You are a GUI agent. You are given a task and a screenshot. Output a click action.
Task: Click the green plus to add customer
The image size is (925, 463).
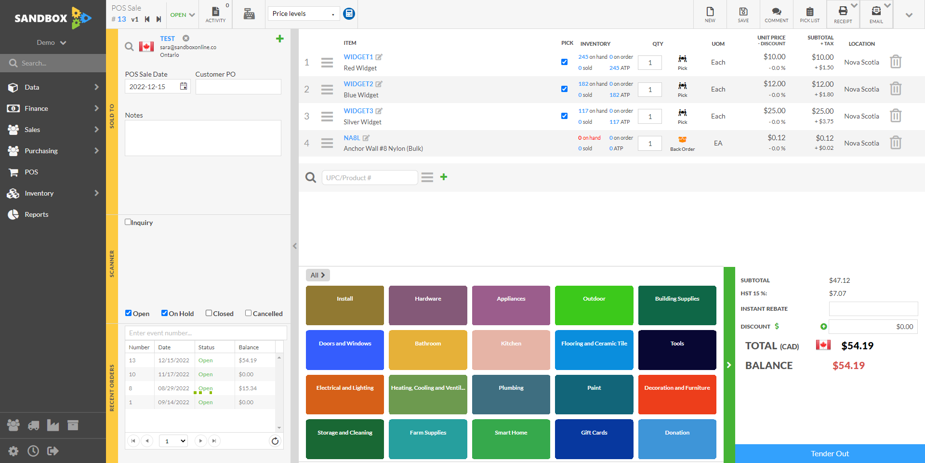[x=279, y=39]
